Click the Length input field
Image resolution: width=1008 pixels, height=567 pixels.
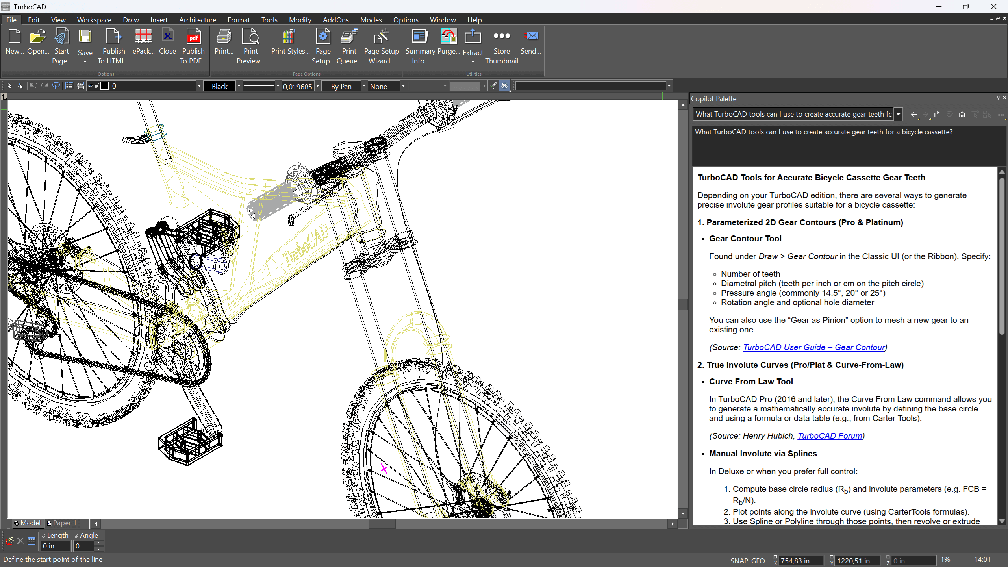click(x=56, y=546)
